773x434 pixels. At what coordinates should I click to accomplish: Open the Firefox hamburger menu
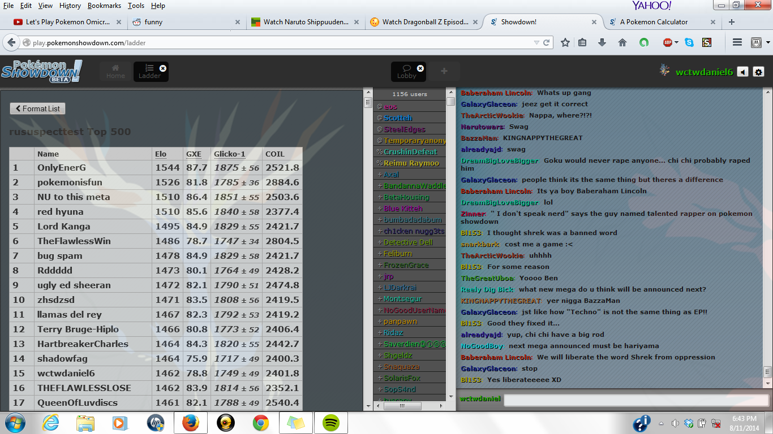pos(737,42)
